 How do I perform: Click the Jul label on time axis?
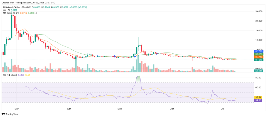(223, 108)
